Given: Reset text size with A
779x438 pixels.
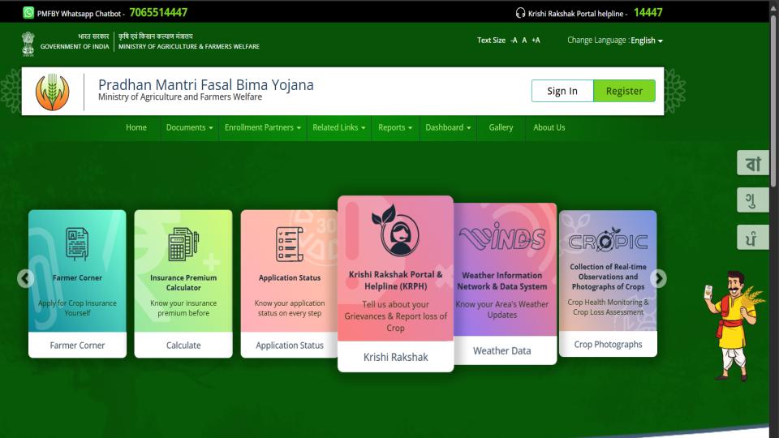Looking at the screenshot, I should 524,41.
